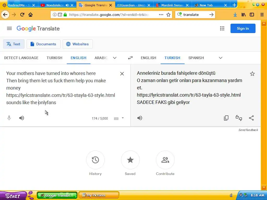Select English as target language
The width and height of the screenshot is (267, 200).
[x=148, y=58]
